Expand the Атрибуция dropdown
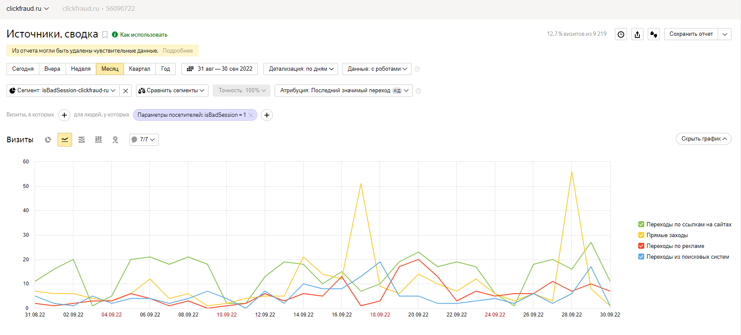The height and width of the screenshot is (335, 741). tap(344, 91)
